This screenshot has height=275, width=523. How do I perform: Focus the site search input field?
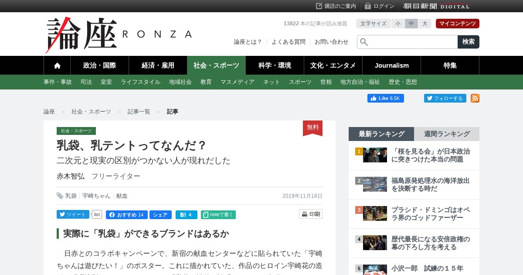pyautogui.click(x=408, y=42)
